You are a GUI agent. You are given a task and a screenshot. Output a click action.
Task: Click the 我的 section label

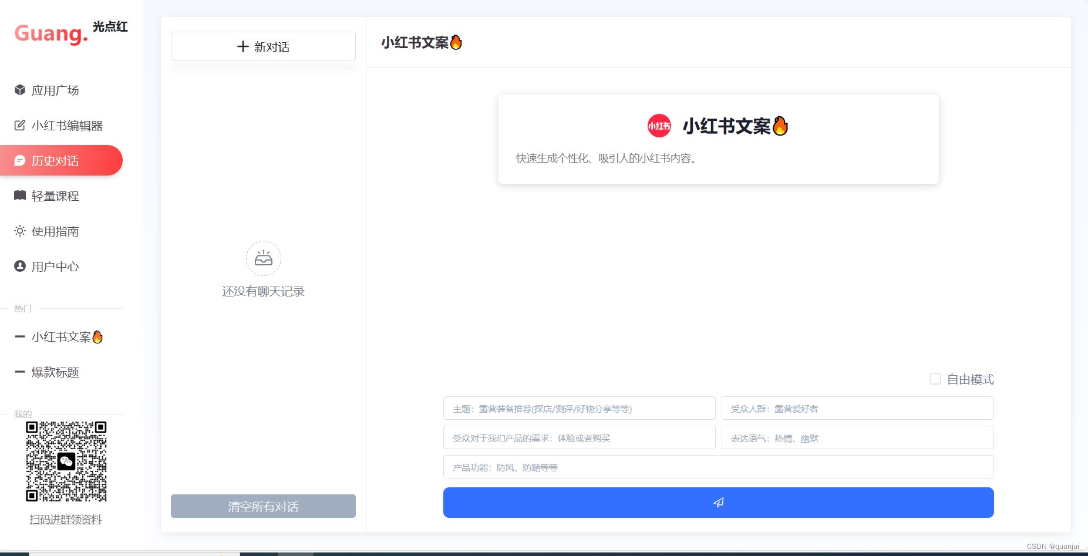23,414
